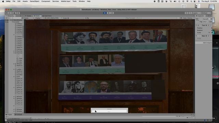Open the Unity account dropdown

9,13
